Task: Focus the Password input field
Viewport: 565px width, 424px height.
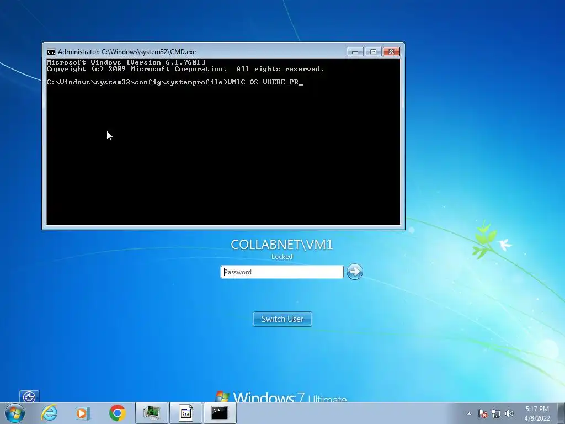Action: (x=282, y=272)
